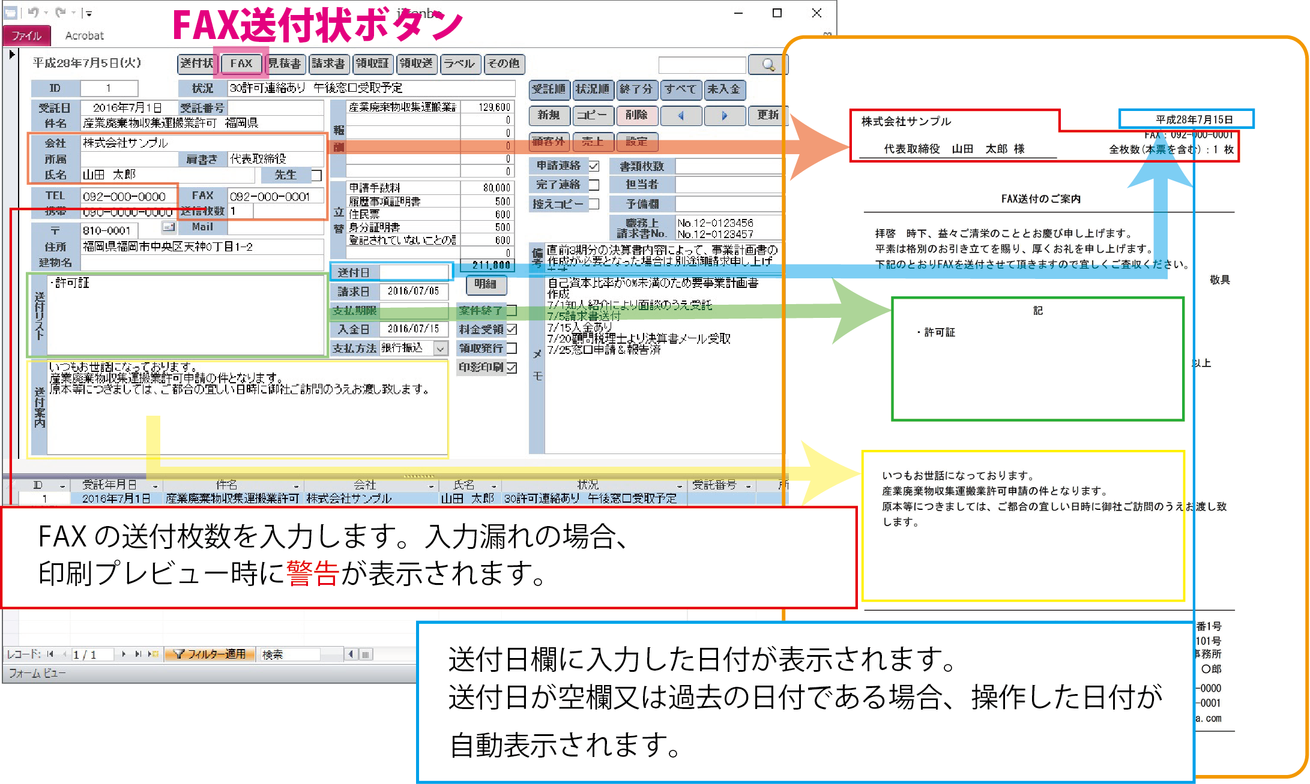Screen dimensions: 1310x784
Task: Open the Acrobat ribbon tab
Action: click(85, 35)
